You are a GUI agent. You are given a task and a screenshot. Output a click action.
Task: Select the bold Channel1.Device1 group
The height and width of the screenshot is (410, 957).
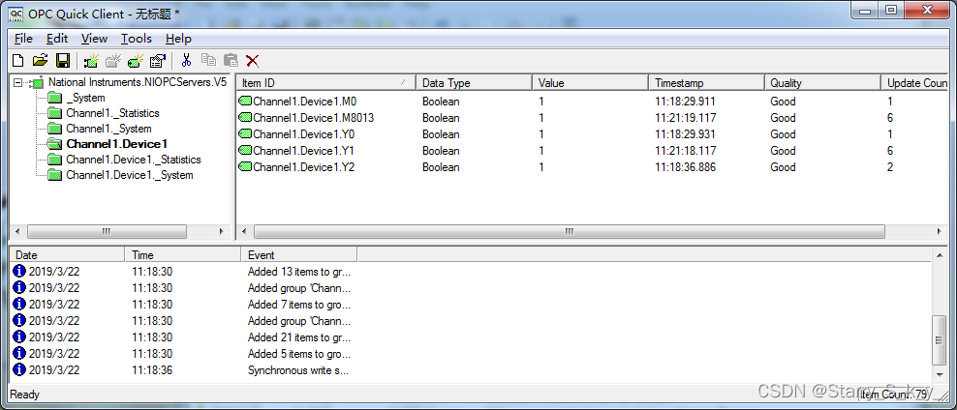[x=116, y=144]
